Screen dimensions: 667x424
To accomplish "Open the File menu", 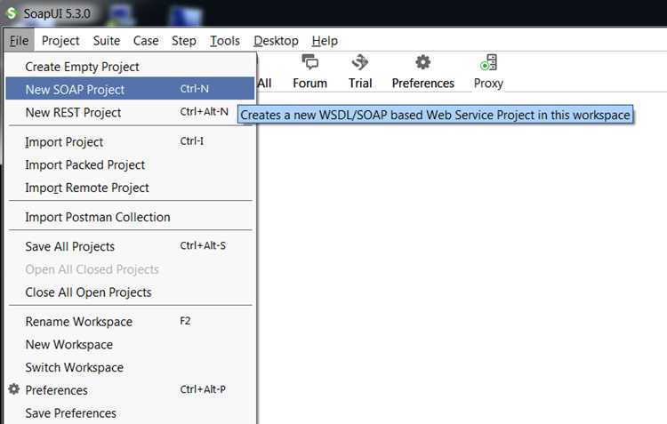I will coord(19,41).
